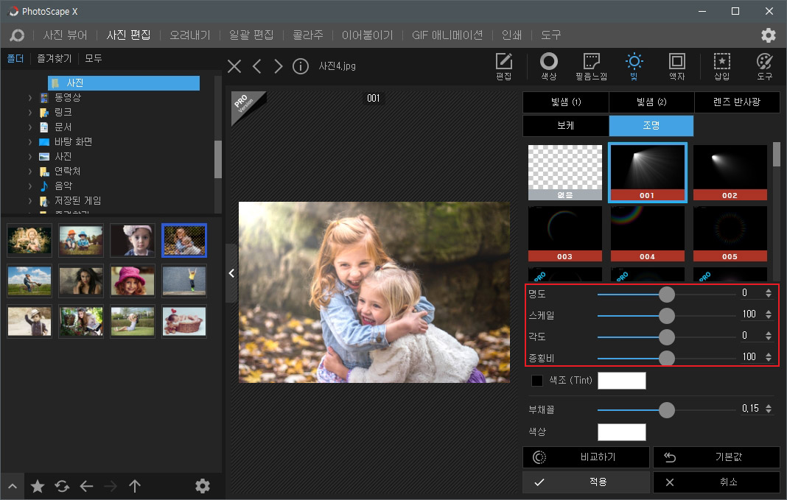Screen dimensions: 787x500
Task: Select the 빛 (Light) tool icon
Action: coord(634,66)
